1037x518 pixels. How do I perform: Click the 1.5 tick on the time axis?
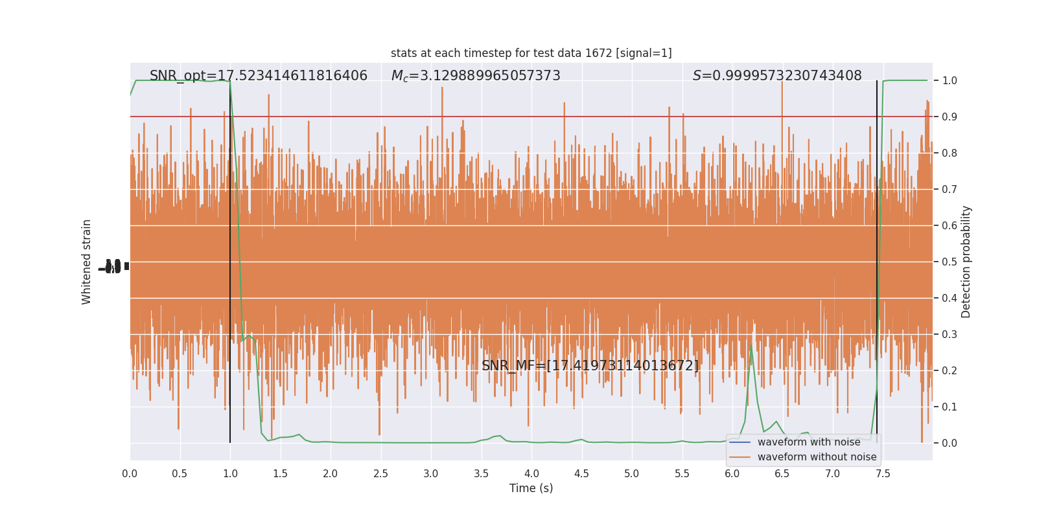tap(280, 473)
